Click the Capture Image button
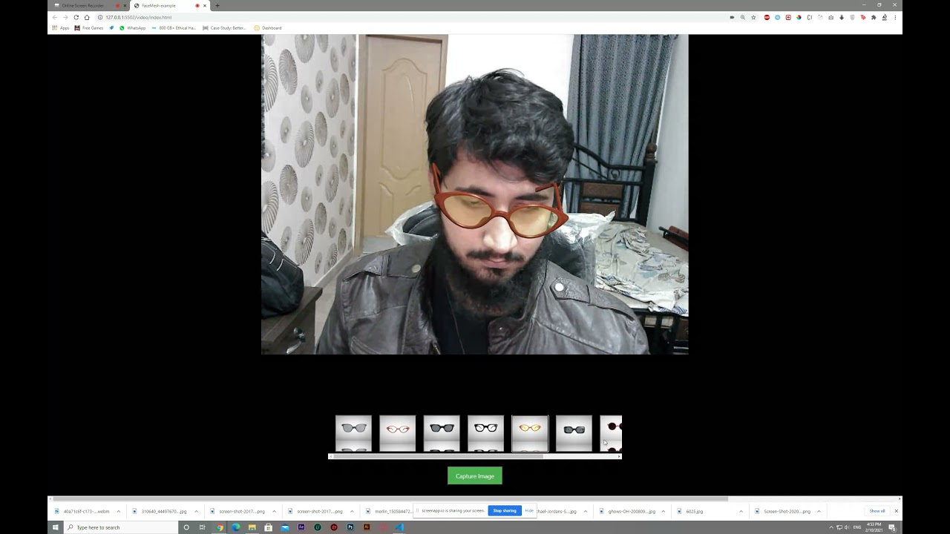 point(475,476)
